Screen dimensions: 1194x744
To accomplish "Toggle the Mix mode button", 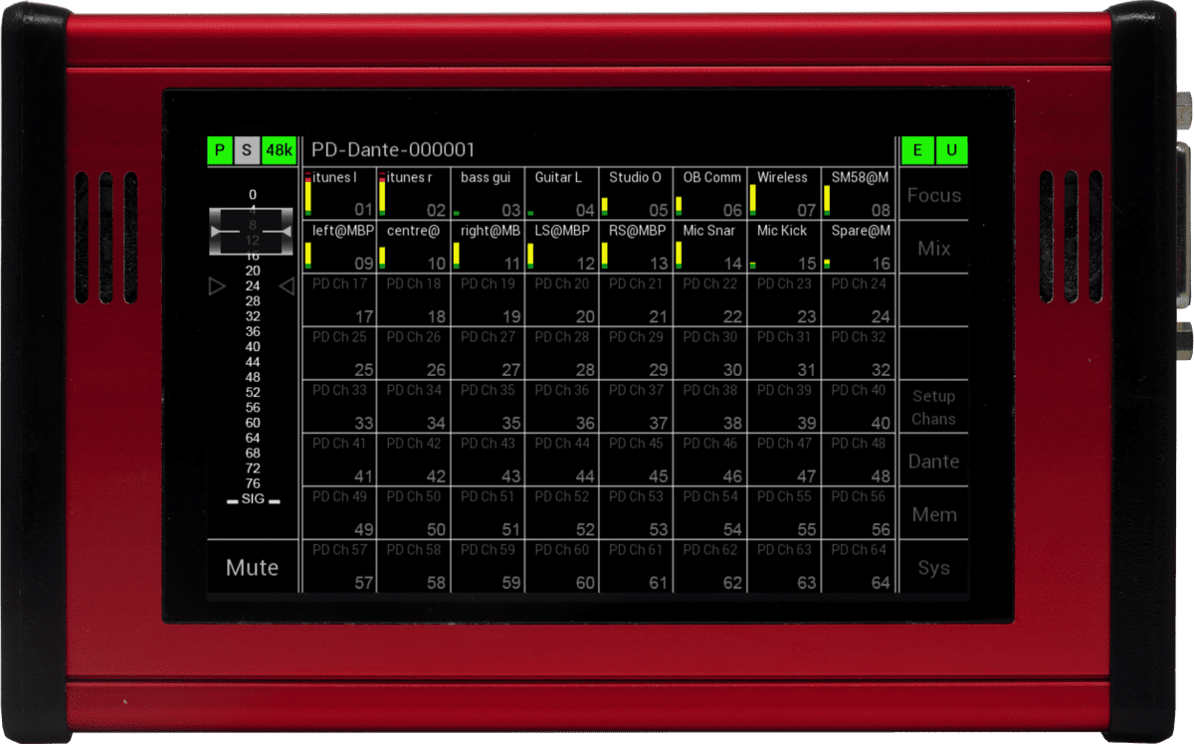I will pyautogui.click(x=933, y=249).
